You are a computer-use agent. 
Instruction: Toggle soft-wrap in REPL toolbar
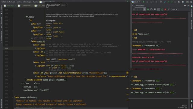(x=144, y=9)
